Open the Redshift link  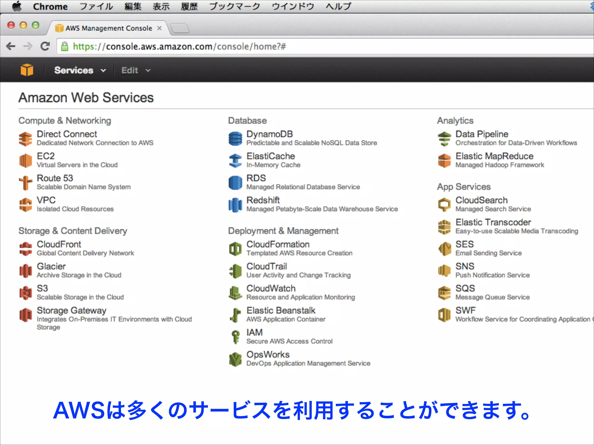tap(263, 200)
